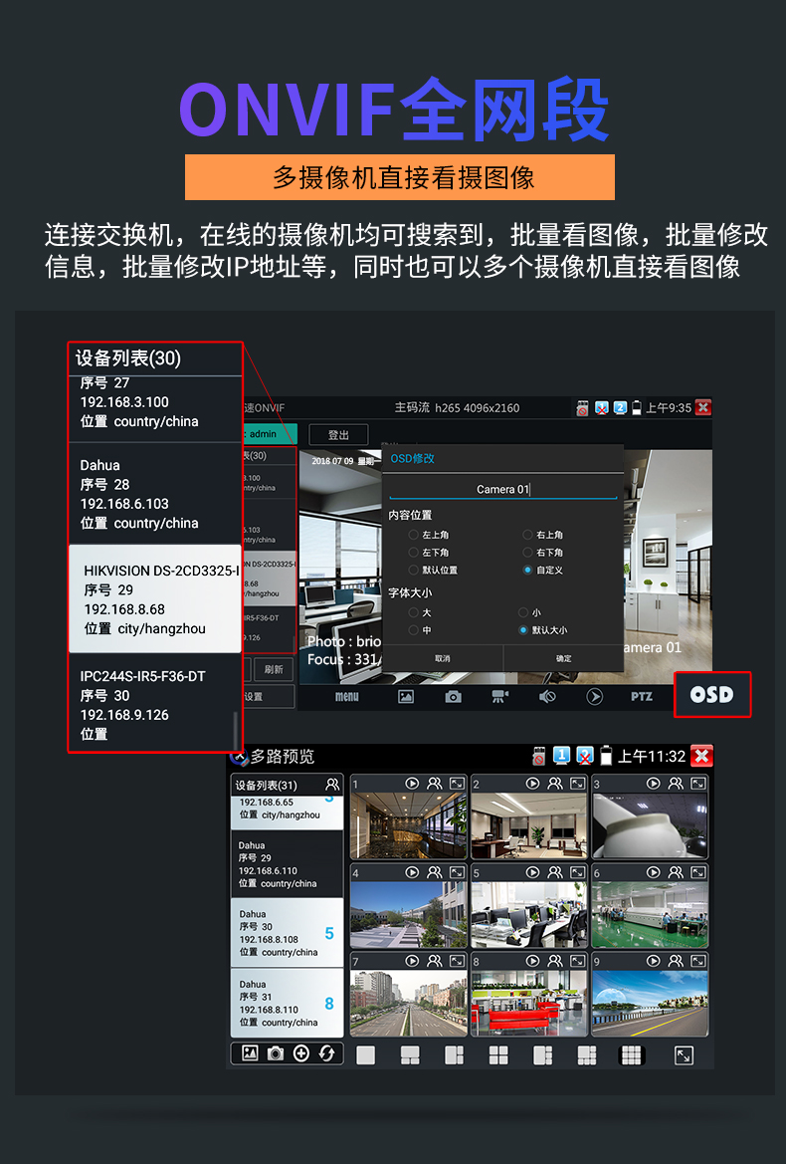Click the play icon on preview channel 1

point(412,784)
